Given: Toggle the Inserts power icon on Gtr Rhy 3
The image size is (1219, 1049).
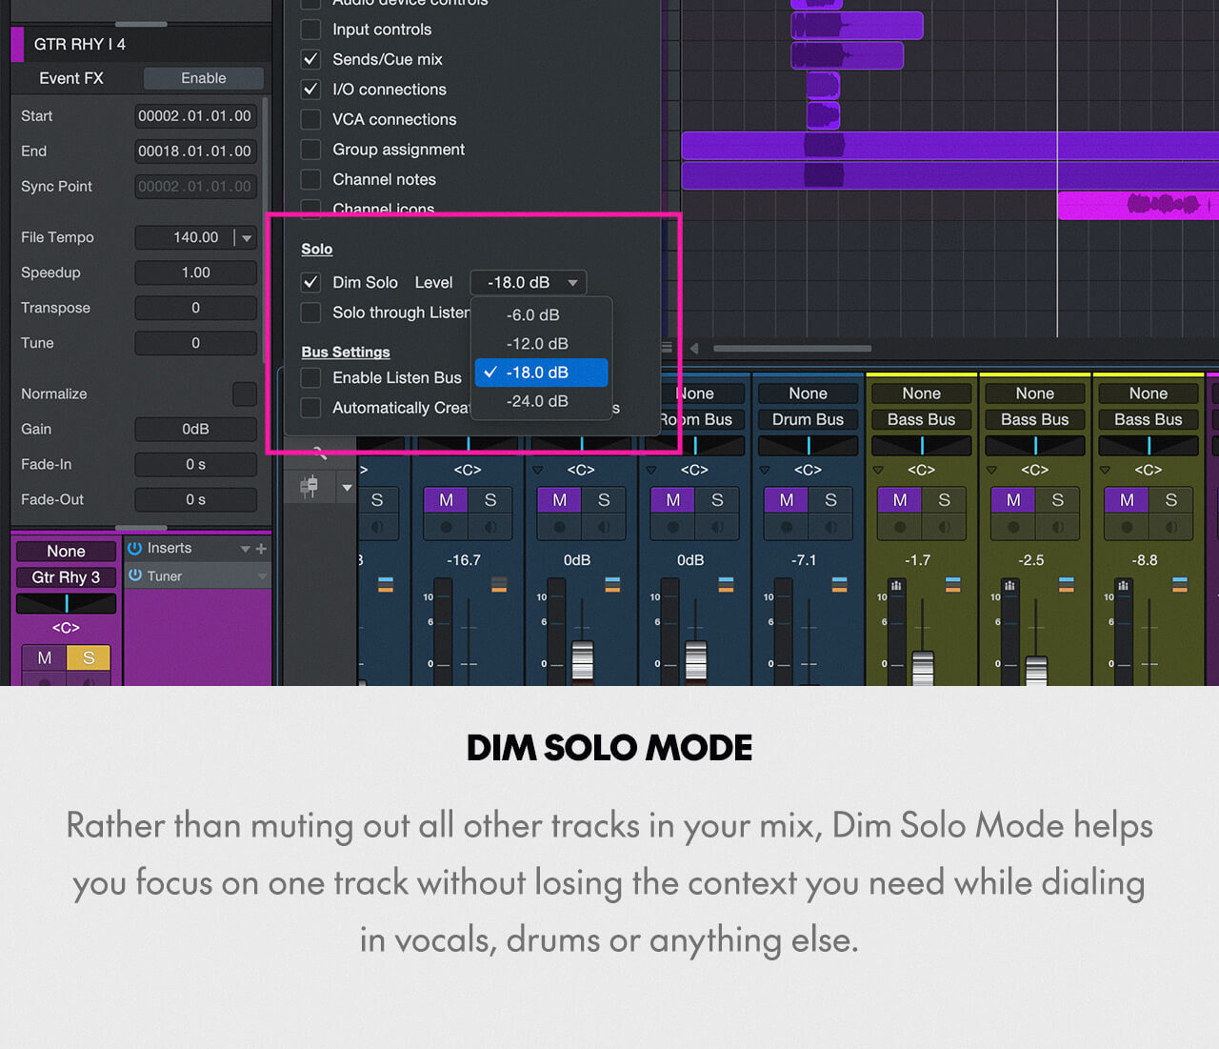Looking at the screenshot, I should (x=135, y=548).
